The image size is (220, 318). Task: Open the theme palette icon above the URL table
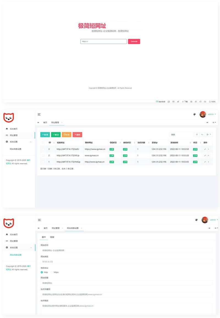coord(195,114)
